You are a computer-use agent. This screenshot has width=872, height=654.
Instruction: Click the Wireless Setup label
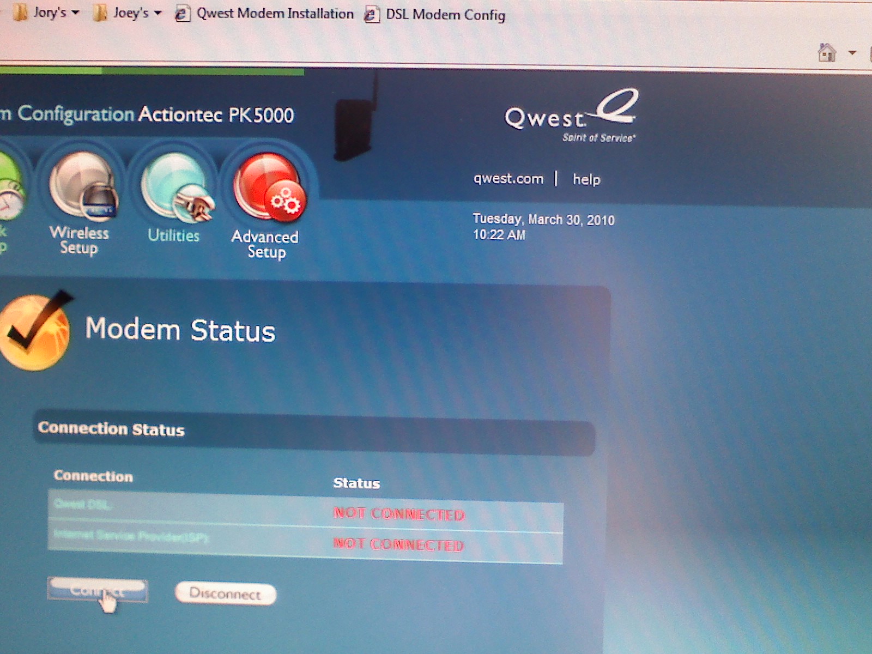[80, 240]
